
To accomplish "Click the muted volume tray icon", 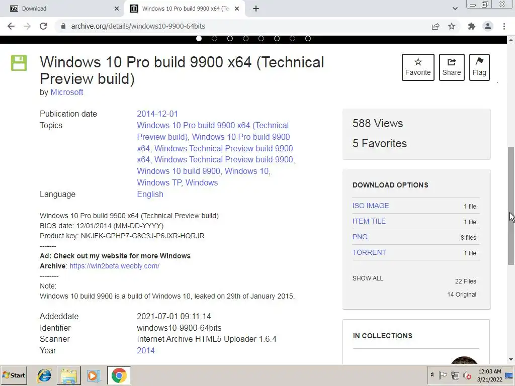I will [x=467, y=375].
